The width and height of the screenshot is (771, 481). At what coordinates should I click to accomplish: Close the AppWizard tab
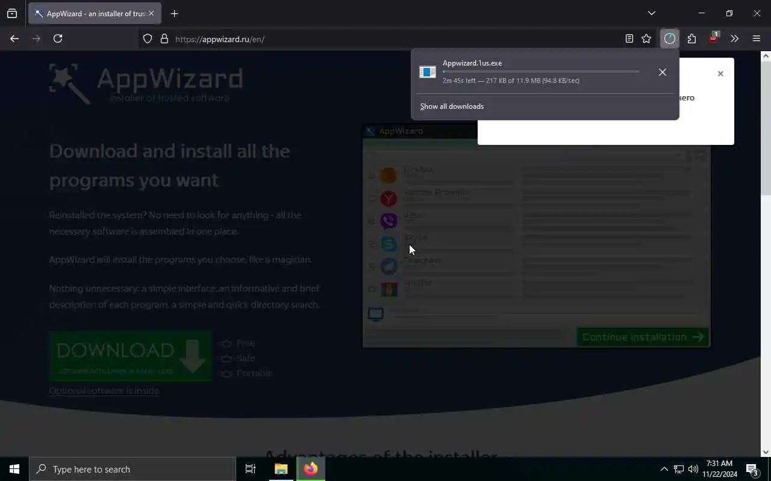point(151,13)
